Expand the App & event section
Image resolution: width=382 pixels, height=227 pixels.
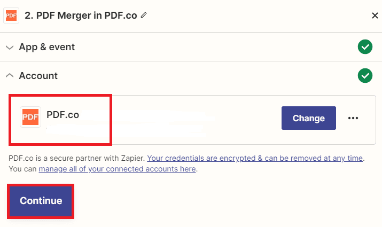tap(9, 47)
